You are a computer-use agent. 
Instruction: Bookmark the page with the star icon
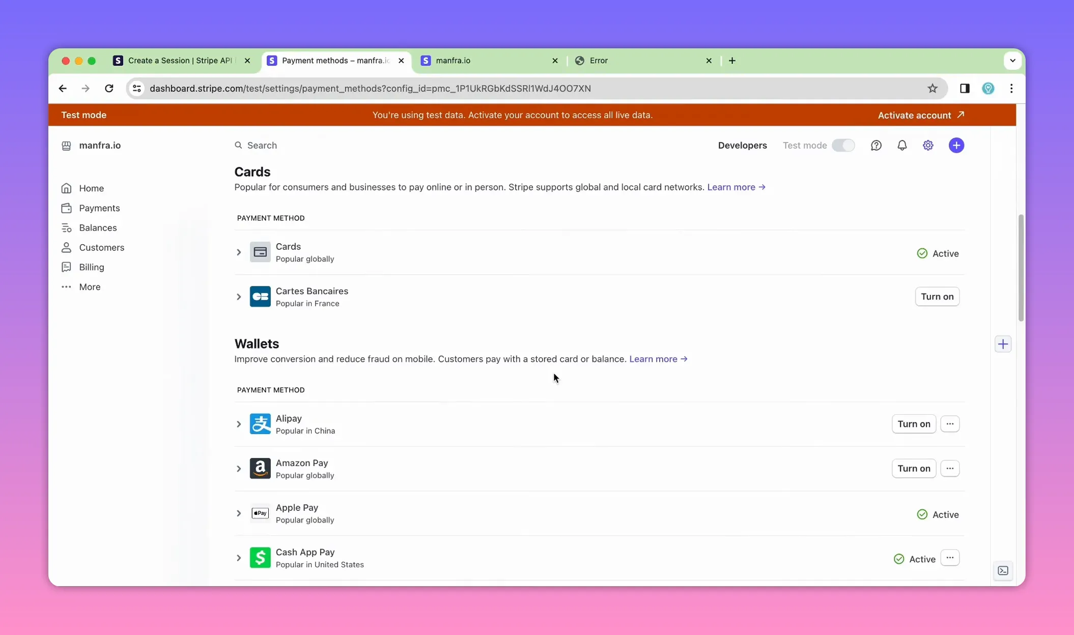[933, 88]
